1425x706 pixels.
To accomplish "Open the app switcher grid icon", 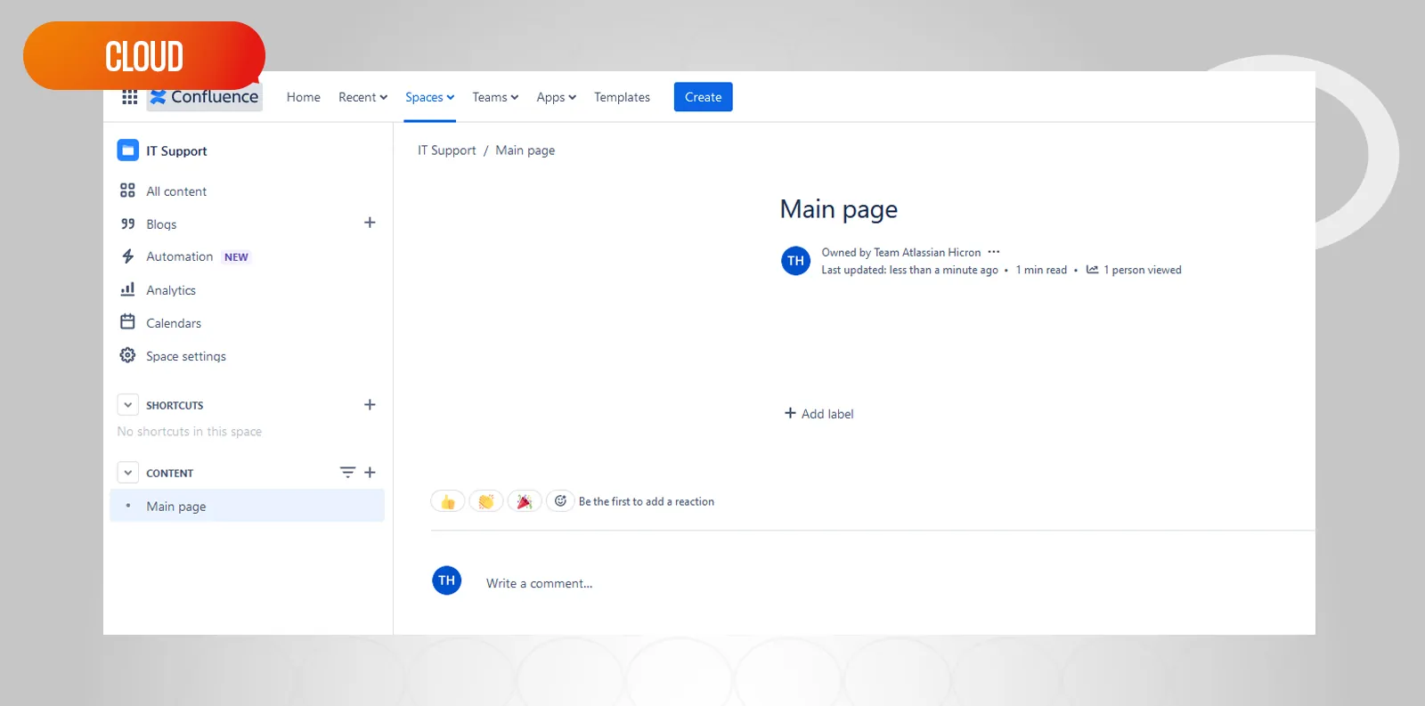I will click(129, 97).
